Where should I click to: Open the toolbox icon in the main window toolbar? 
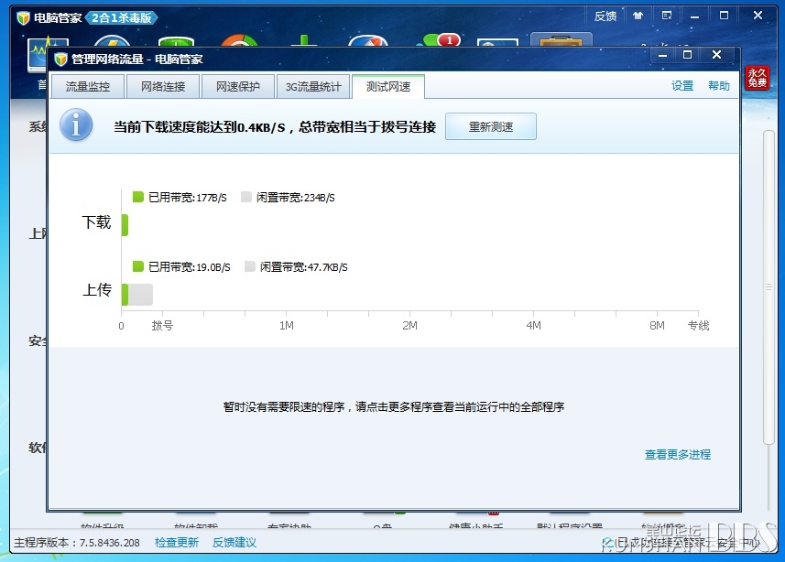point(561,40)
